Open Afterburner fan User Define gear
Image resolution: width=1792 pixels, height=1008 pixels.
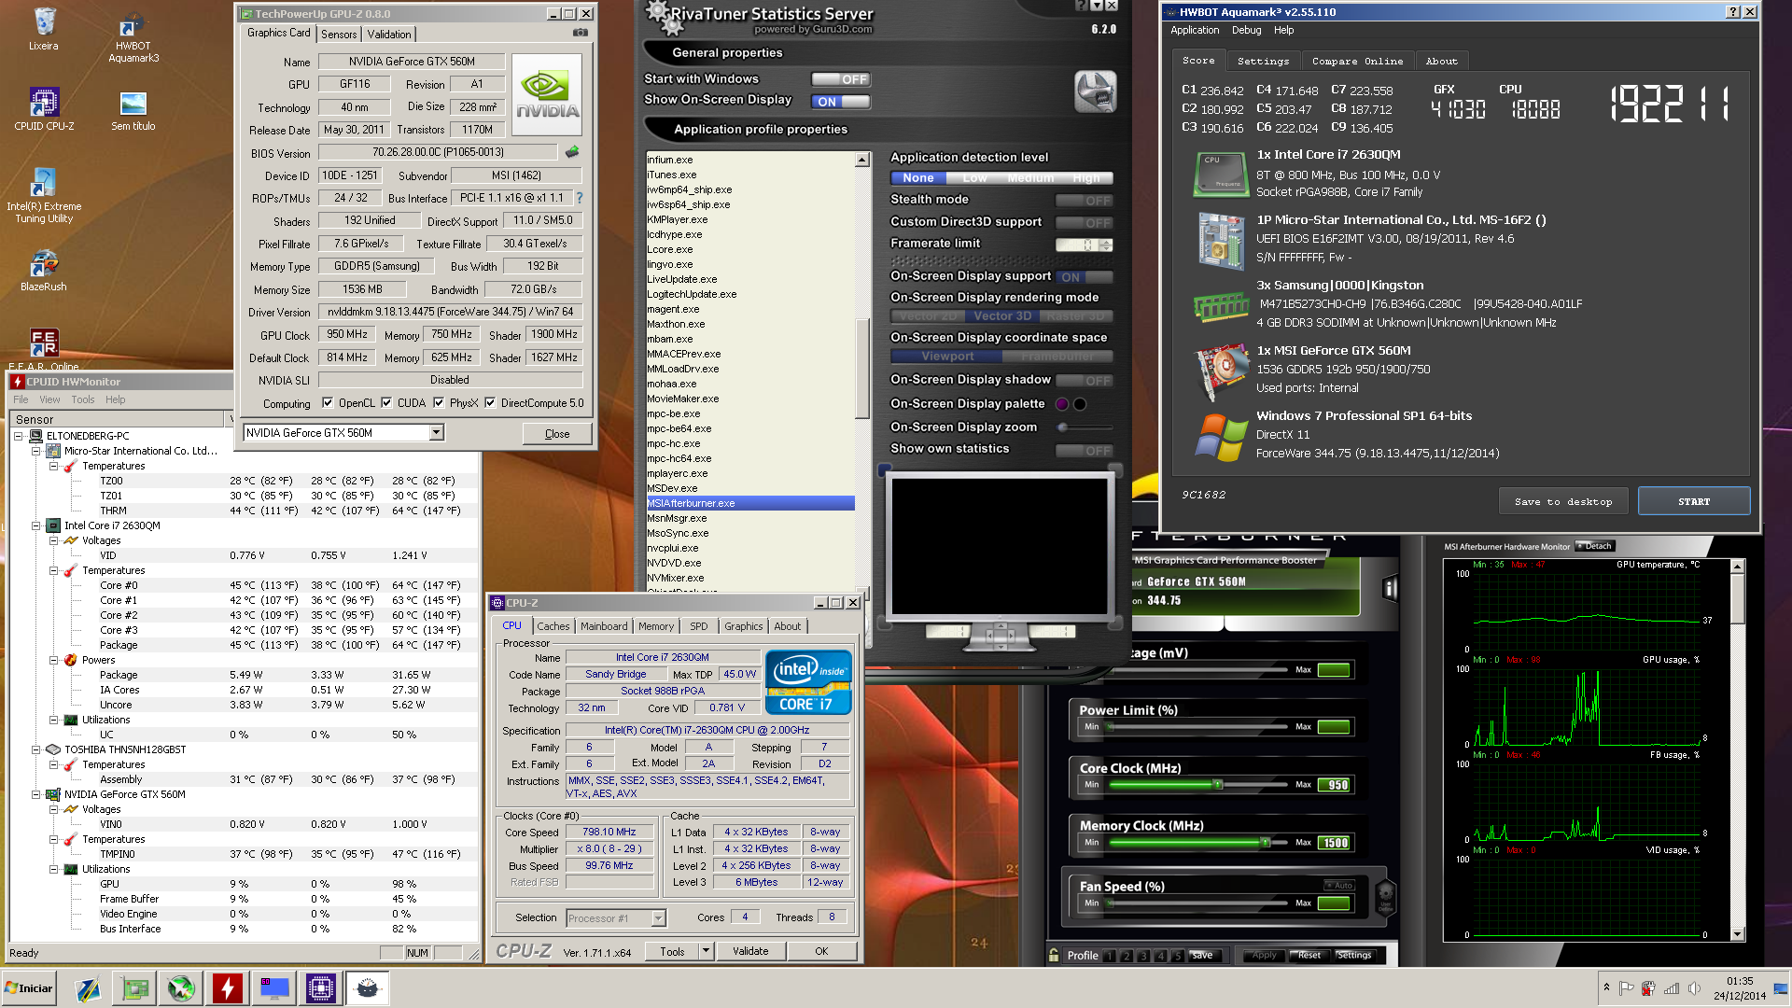(1386, 897)
